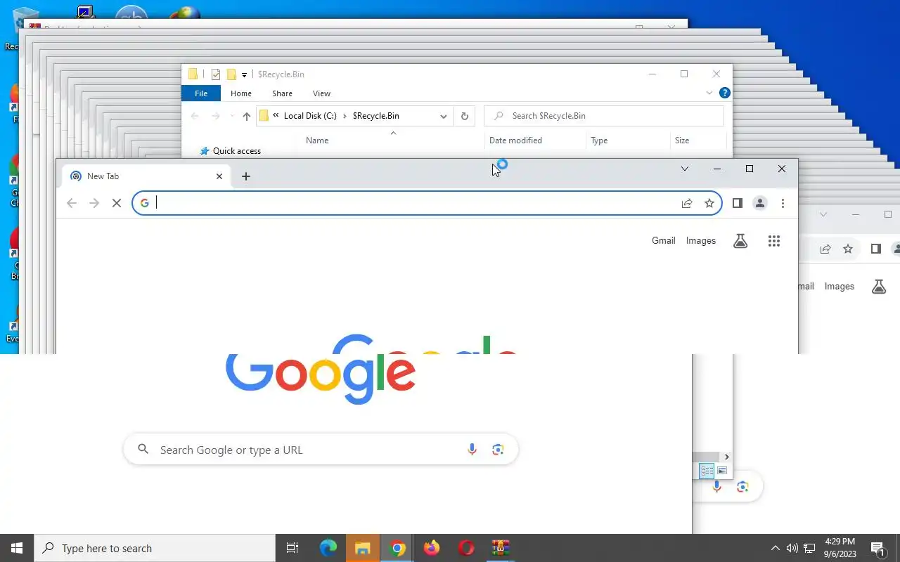This screenshot has height=562, width=900.
Task: Refresh the $Recycle.Bin folder in File Explorer
Action: (464, 116)
